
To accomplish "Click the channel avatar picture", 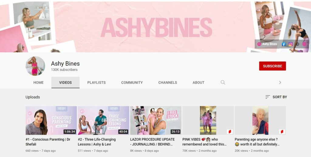I will [x=35, y=66].
